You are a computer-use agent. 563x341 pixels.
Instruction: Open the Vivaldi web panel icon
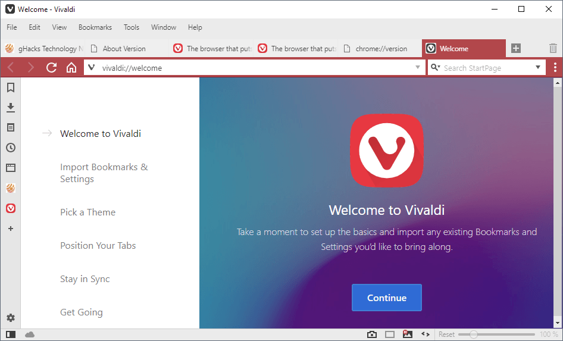(11, 208)
